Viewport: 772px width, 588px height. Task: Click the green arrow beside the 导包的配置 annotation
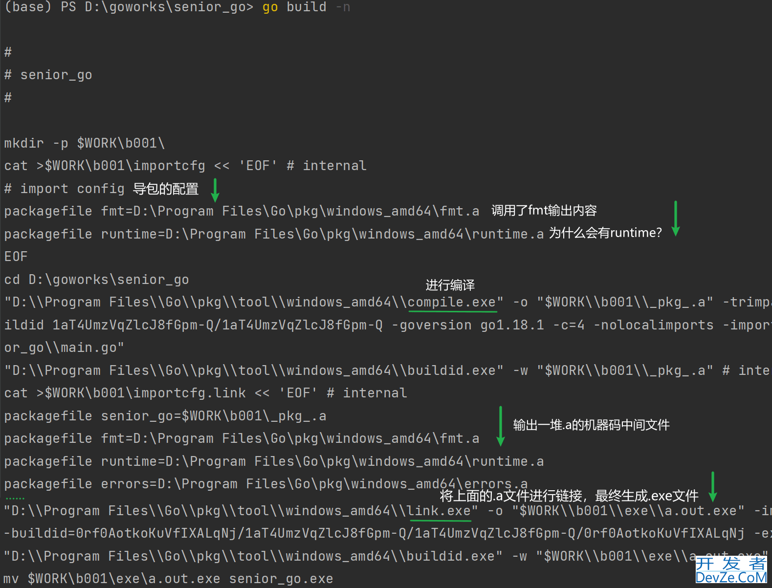point(215,190)
